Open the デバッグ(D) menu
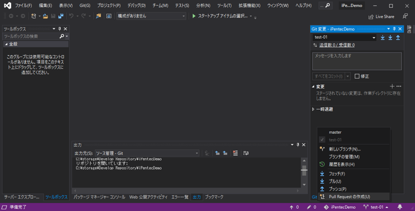415x211 pixels. (x=137, y=5)
